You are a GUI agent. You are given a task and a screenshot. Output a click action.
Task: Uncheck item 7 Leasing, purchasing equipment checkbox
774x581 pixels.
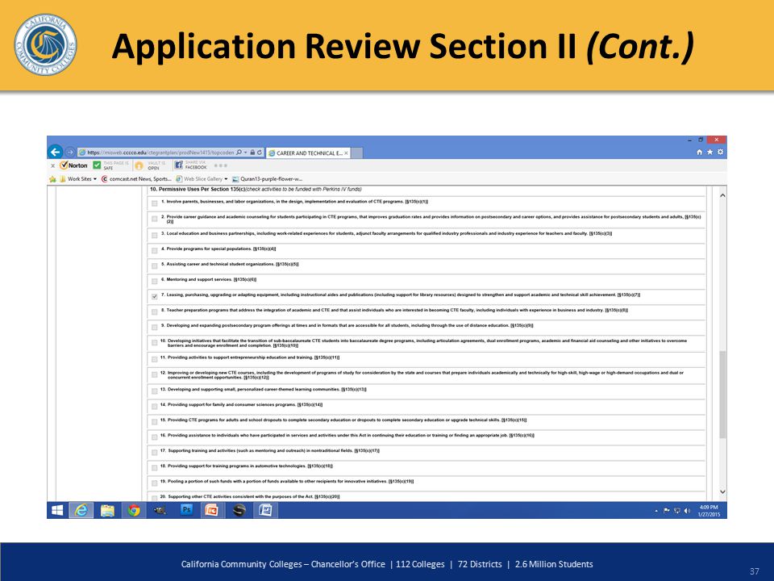(x=155, y=296)
